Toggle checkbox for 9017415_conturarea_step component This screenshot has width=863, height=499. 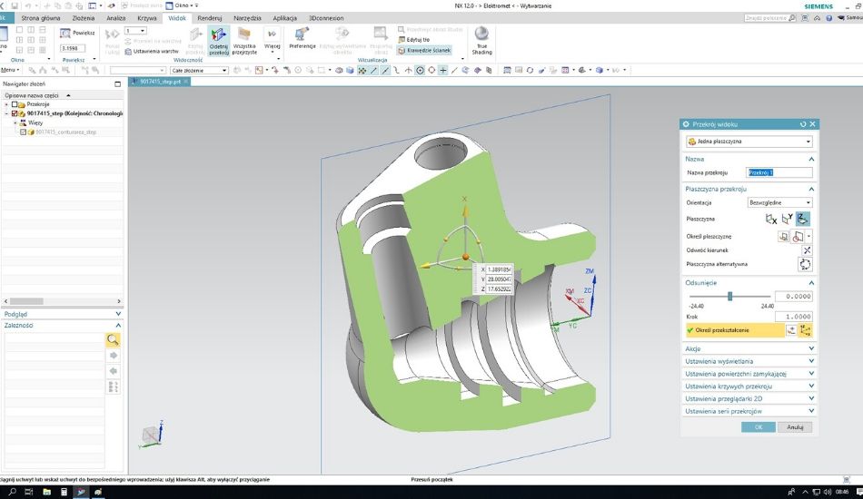pyautogui.click(x=23, y=132)
